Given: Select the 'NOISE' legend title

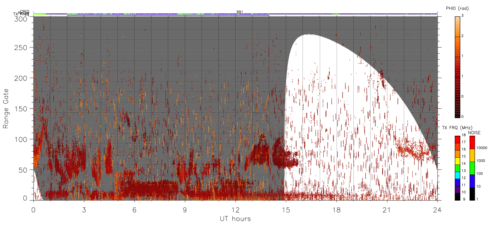Looking at the screenshot, I should [474, 133].
